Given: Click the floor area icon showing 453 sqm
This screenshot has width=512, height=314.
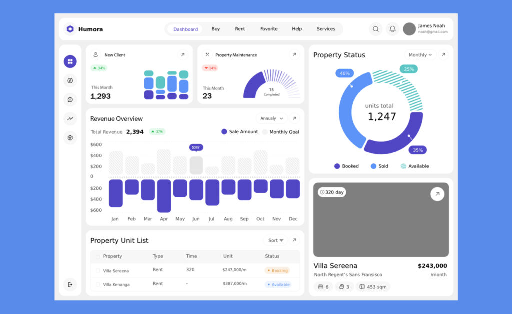Looking at the screenshot, I should [362, 287].
